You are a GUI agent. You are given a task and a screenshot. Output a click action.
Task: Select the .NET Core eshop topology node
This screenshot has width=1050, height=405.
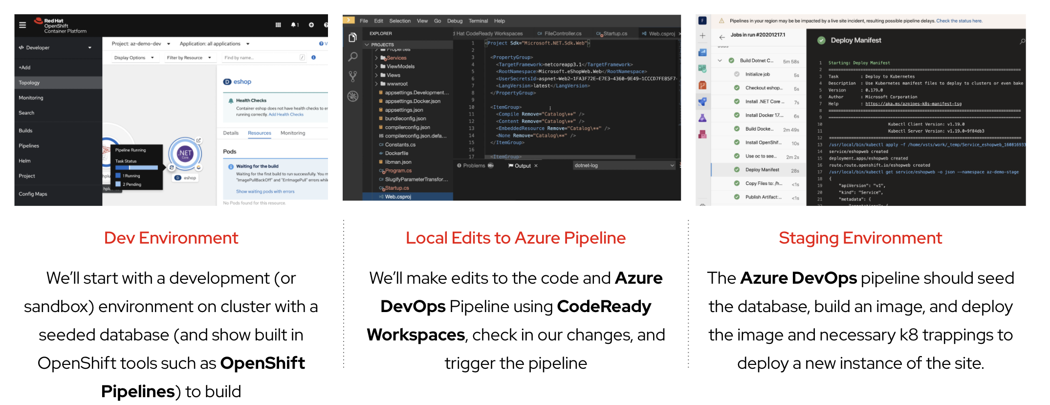185,154
